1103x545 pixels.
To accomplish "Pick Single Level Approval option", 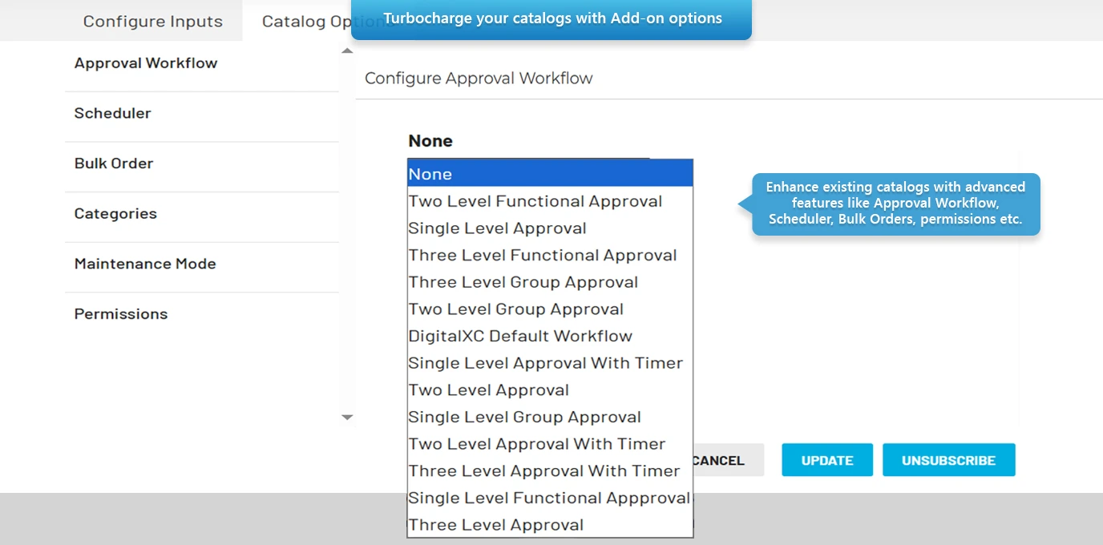I will [498, 228].
